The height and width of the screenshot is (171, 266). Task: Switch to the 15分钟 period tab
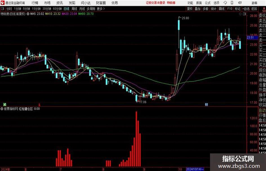click(x=36, y=9)
